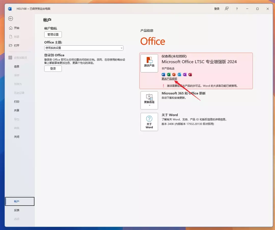The height and width of the screenshot is (230, 275).
Task: Click the Excel app icon in the product box
Action: pos(169,74)
